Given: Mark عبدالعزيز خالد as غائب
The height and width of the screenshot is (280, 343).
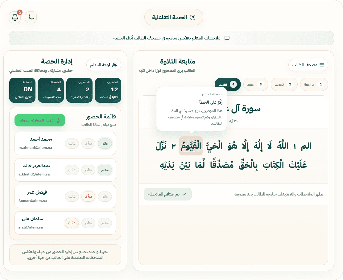Looking at the screenshot, I should [72, 170].
